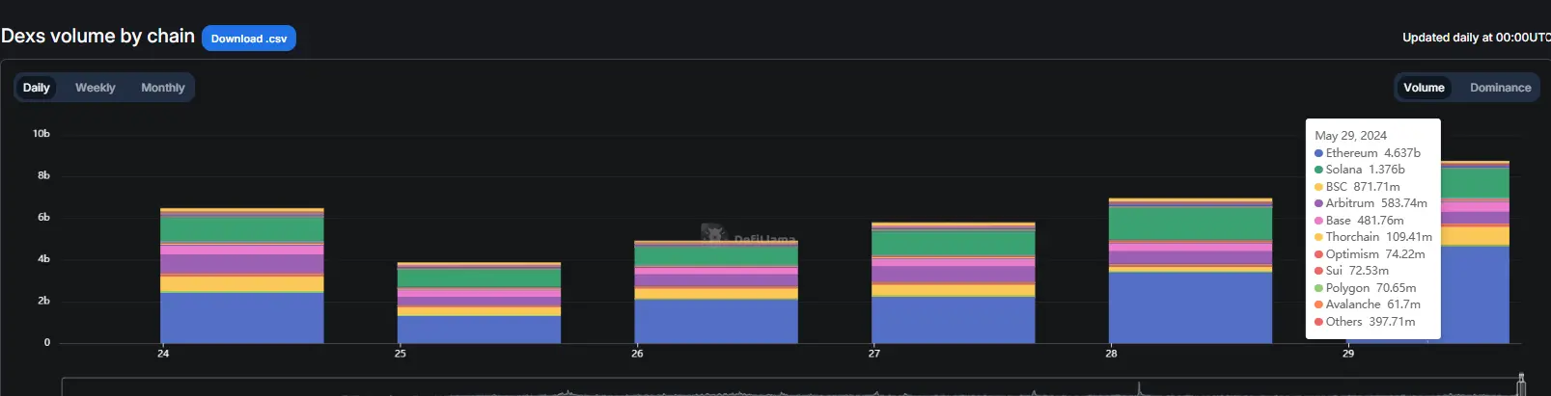This screenshot has width=1551, height=396.
Task: Click the 'Sui 72.53m' tooltip row
Action: 1352,271
